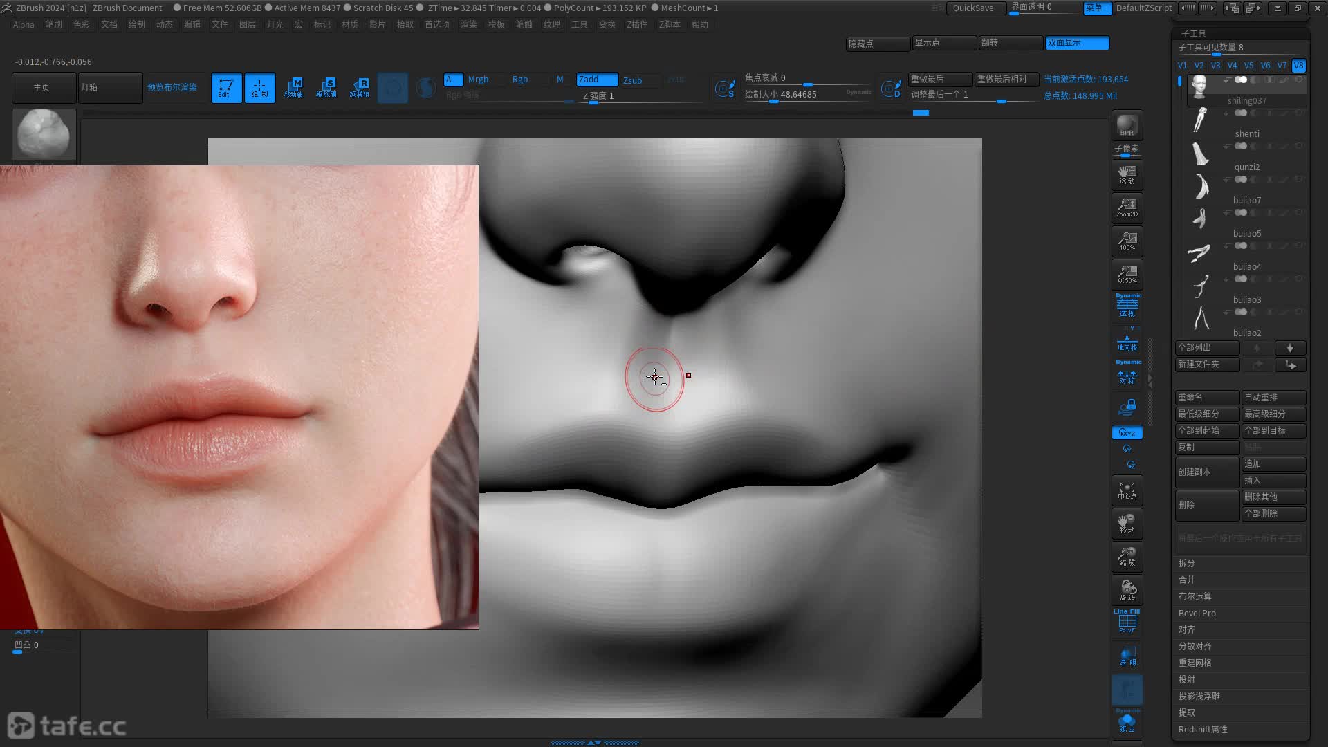Toggle Dynamic perspective (透视) icon
1328x747 pixels.
point(1127,306)
